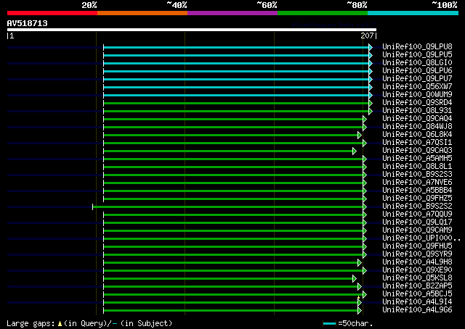This screenshot has width=465, height=329.
Task: Click the arrowhead of the Q9CAQ3 alignment
Action: (x=355, y=151)
